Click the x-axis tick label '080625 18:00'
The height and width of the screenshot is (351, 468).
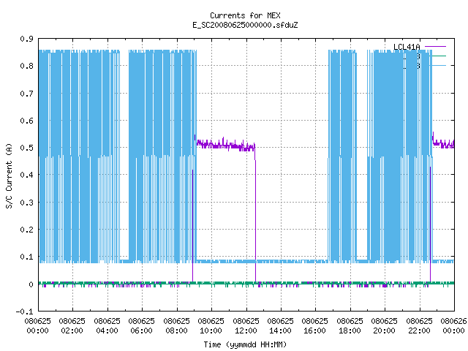(x=350, y=325)
